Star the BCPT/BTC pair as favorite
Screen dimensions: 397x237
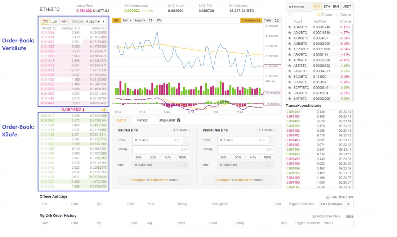coord(289,88)
